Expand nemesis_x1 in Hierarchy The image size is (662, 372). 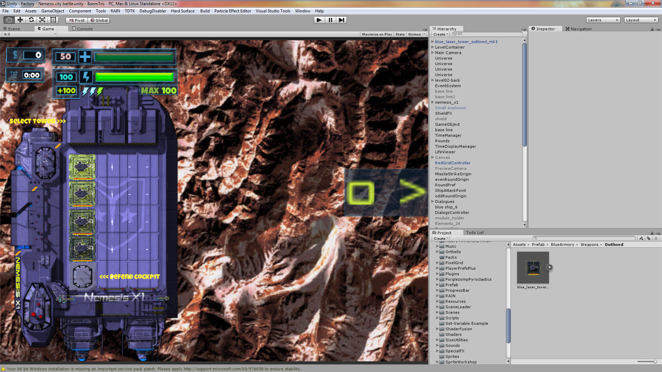click(x=433, y=102)
